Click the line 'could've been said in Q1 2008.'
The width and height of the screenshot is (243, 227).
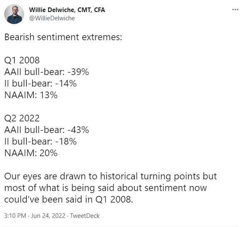tap(69, 200)
